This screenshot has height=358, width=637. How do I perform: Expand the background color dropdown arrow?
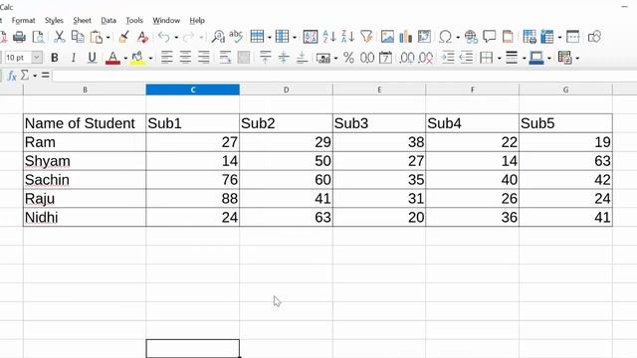click(x=150, y=58)
